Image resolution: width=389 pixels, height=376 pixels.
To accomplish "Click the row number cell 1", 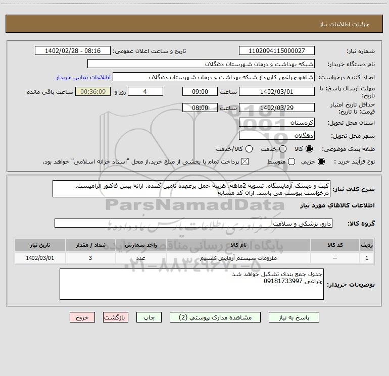I will point(367,258).
